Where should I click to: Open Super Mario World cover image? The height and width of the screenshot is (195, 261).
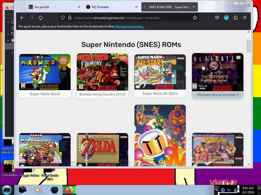(x=45, y=72)
